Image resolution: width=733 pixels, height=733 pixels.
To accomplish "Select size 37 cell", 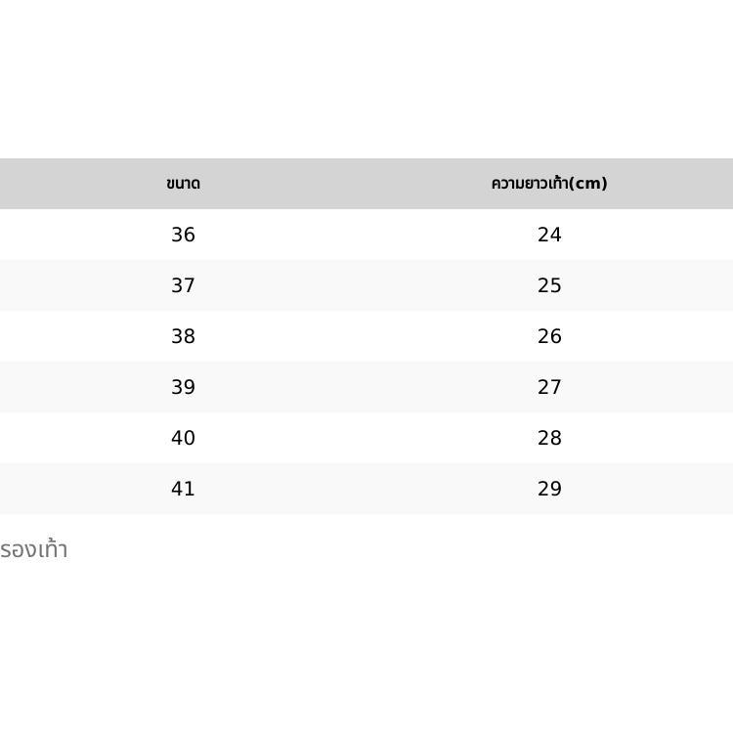I will (183, 285).
